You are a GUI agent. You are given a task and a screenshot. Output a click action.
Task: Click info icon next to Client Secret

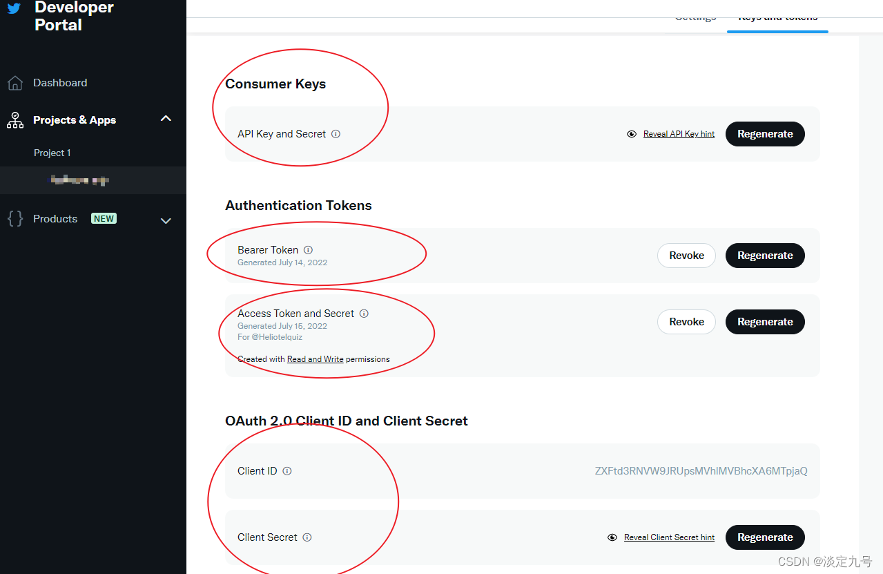pyautogui.click(x=307, y=537)
